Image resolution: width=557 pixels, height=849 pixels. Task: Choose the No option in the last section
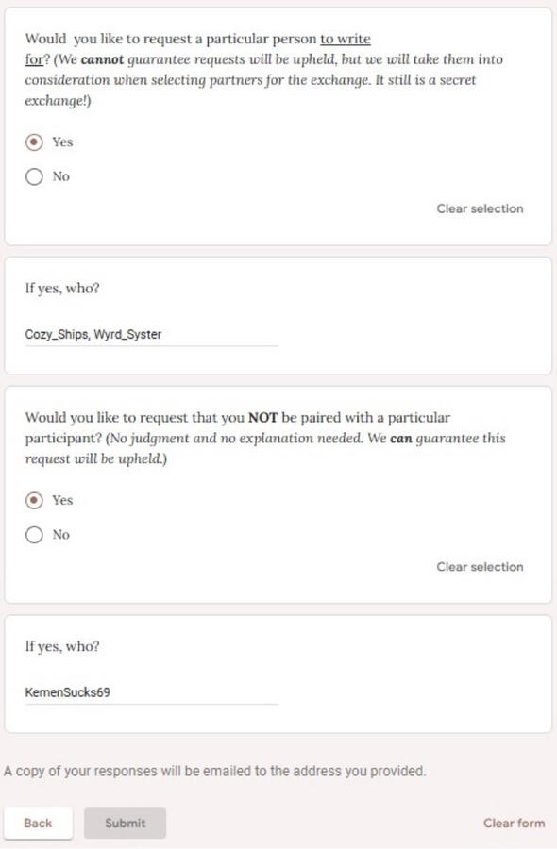(35, 534)
